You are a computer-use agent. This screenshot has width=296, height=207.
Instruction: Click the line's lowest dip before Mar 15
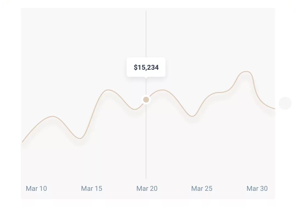[x=79, y=138]
